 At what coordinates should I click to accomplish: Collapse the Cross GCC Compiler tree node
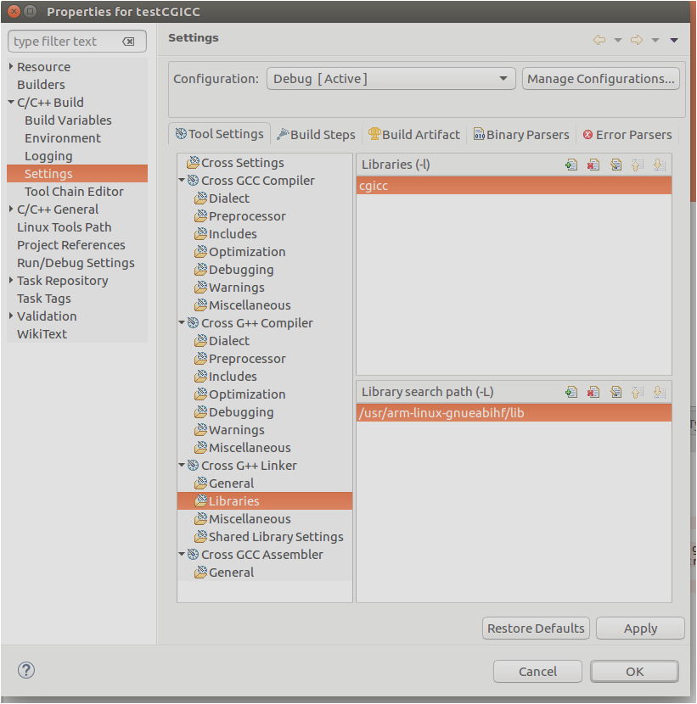coord(183,181)
